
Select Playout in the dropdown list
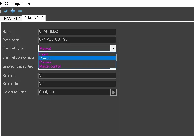(45, 58)
